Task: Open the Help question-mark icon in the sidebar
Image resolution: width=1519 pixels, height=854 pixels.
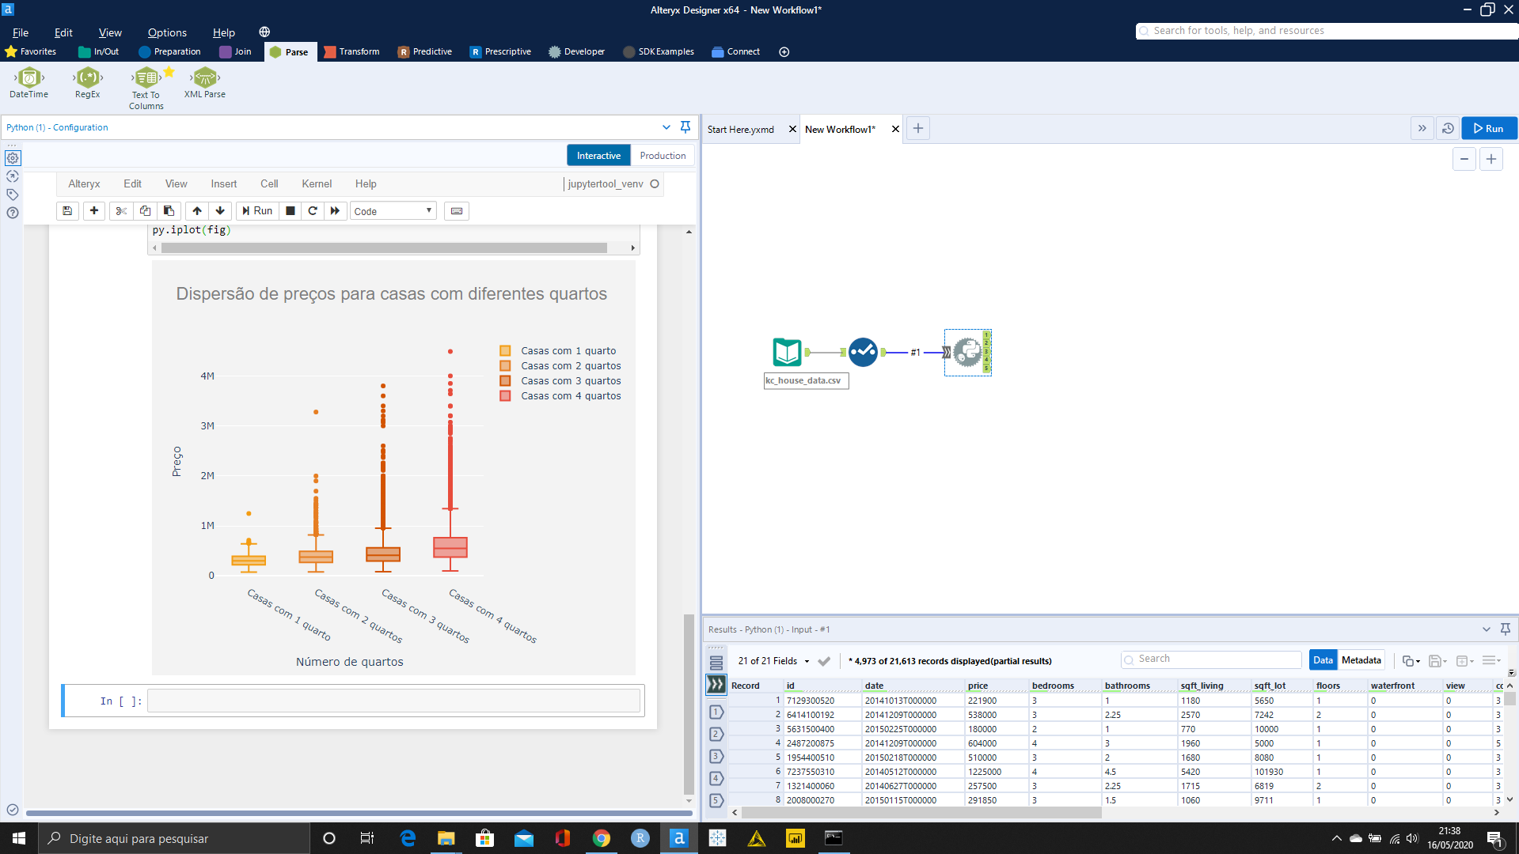Action: click(13, 213)
